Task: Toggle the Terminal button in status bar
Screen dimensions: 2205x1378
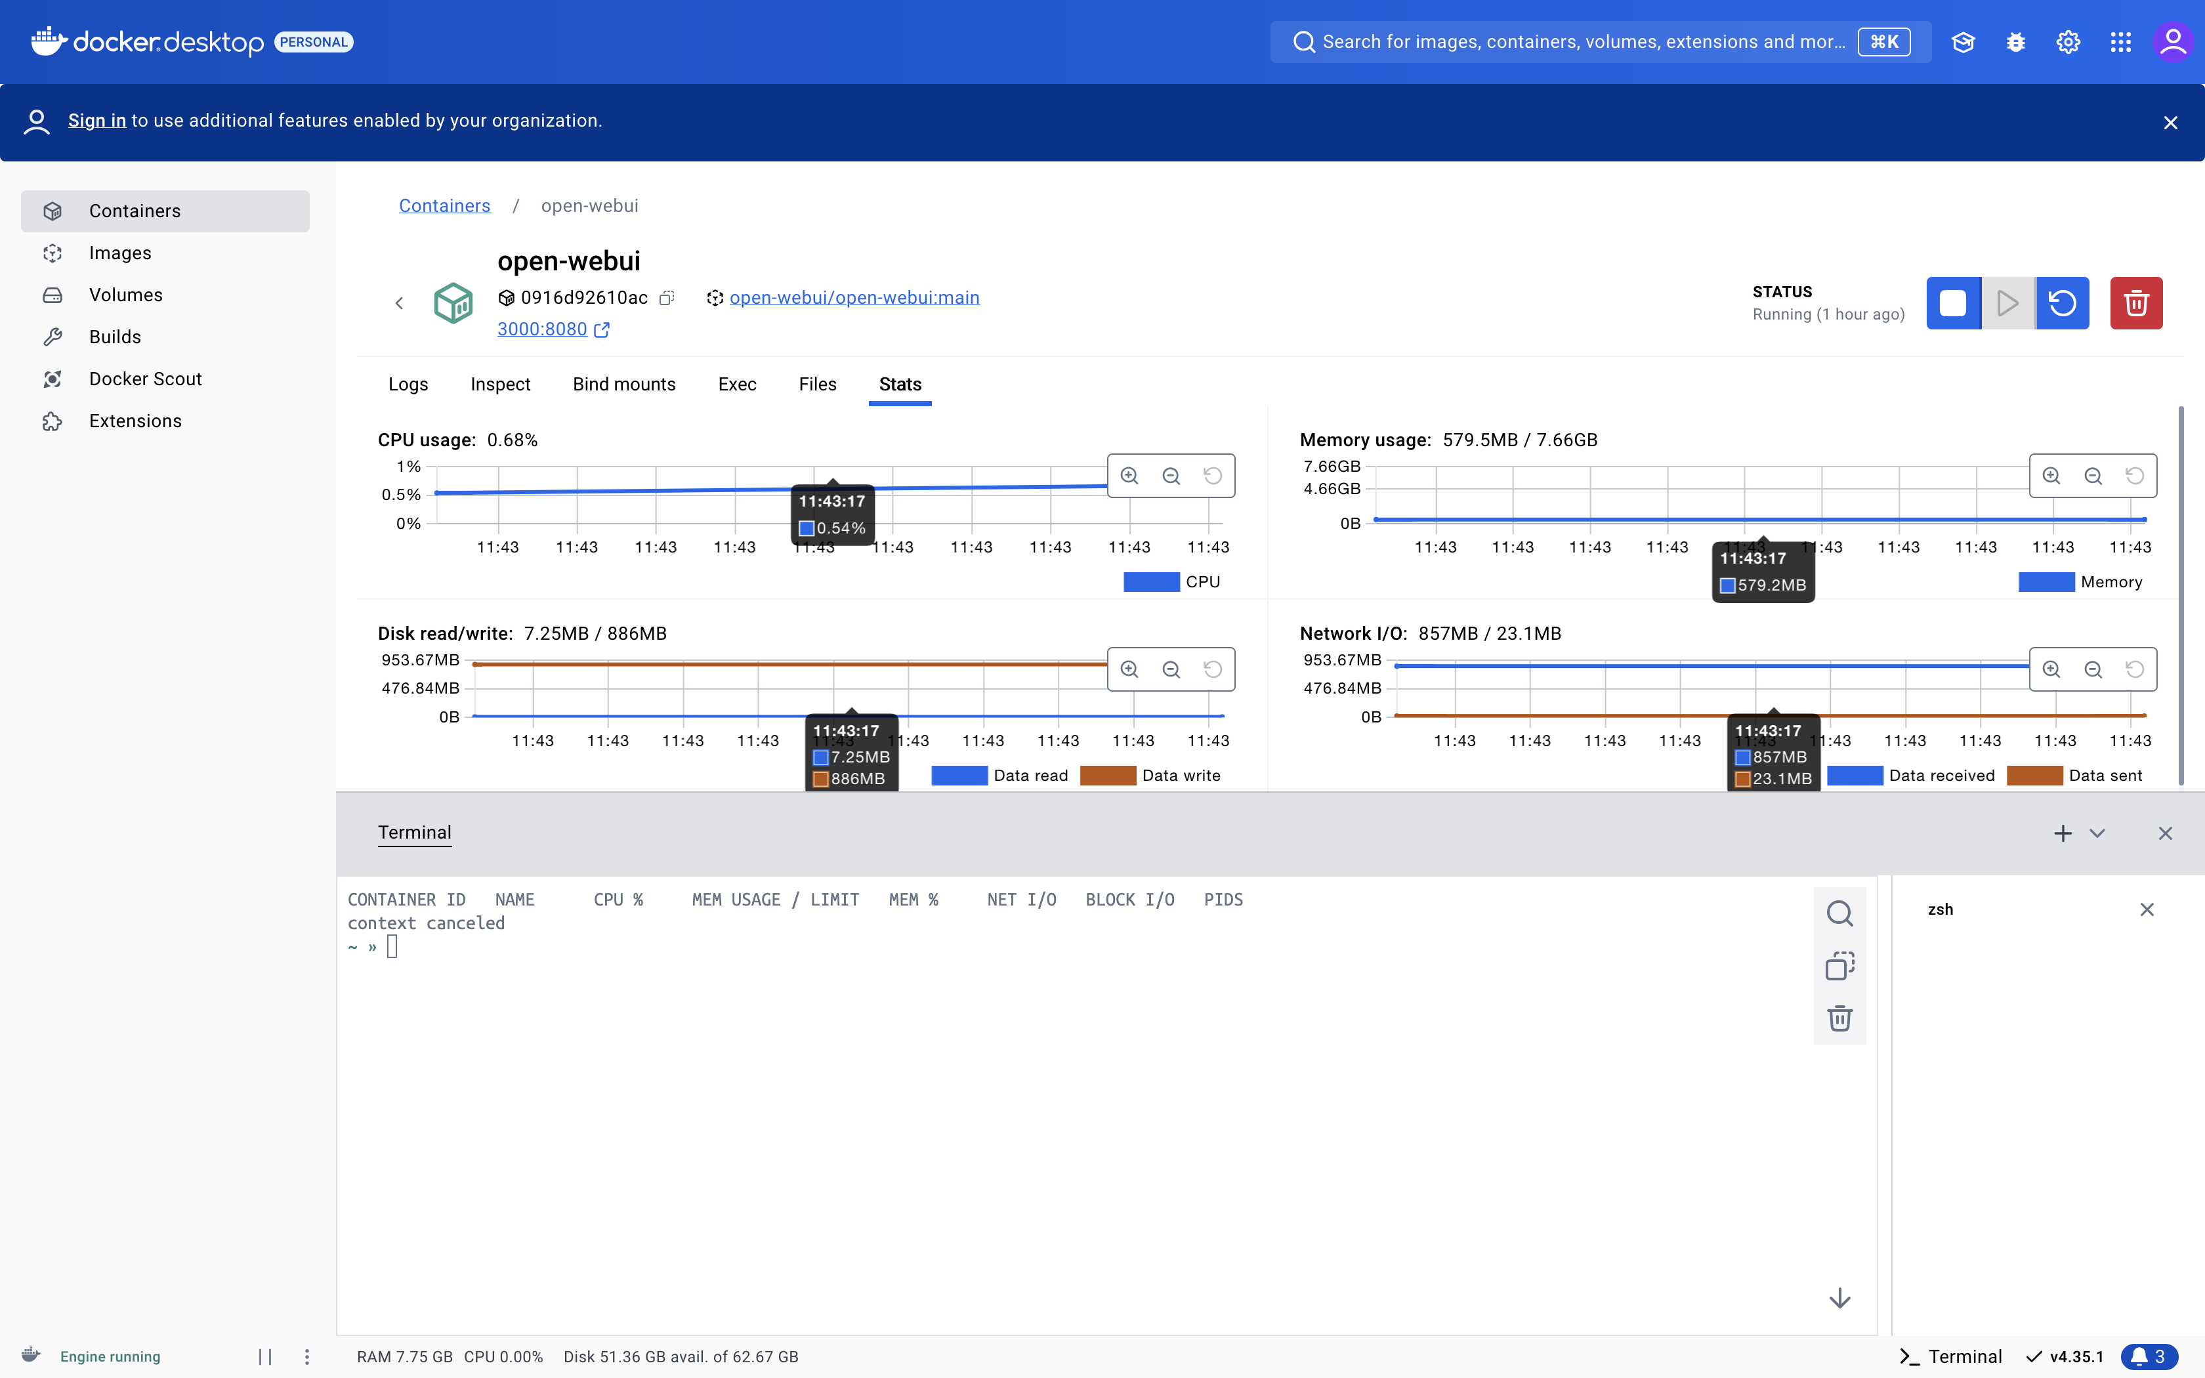Action: point(1951,1357)
